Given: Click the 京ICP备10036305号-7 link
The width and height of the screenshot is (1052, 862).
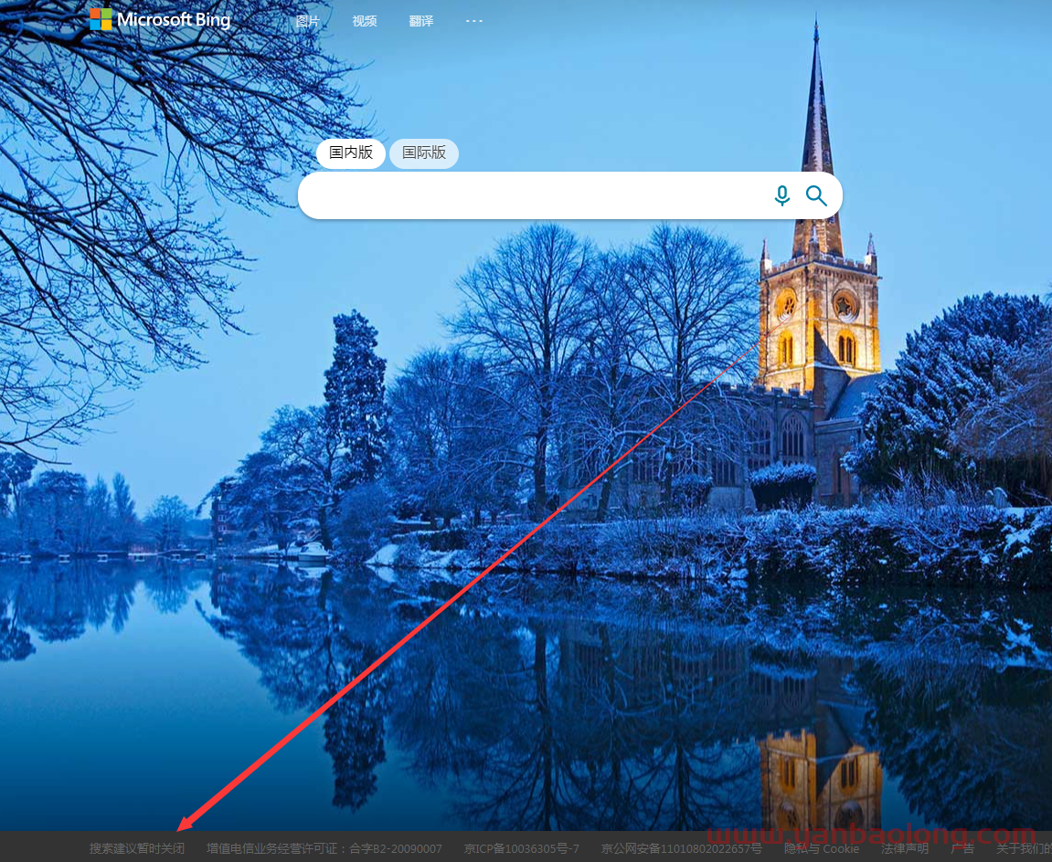Looking at the screenshot, I should click(x=521, y=848).
